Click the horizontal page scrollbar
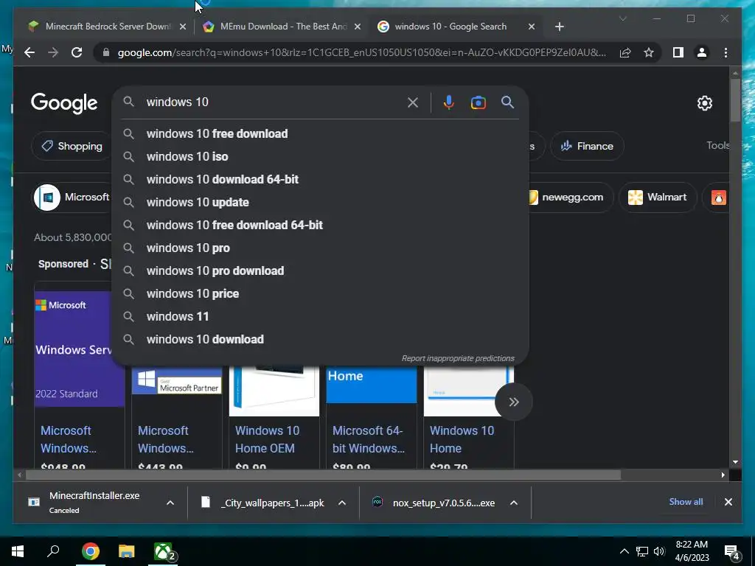Viewport: 755px width, 566px height. (x=323, y=475)
